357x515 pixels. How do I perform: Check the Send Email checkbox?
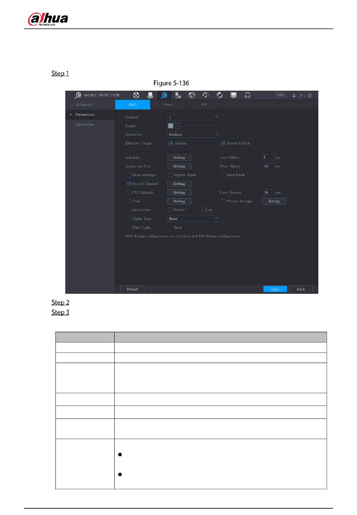click(x=223, y=175)
